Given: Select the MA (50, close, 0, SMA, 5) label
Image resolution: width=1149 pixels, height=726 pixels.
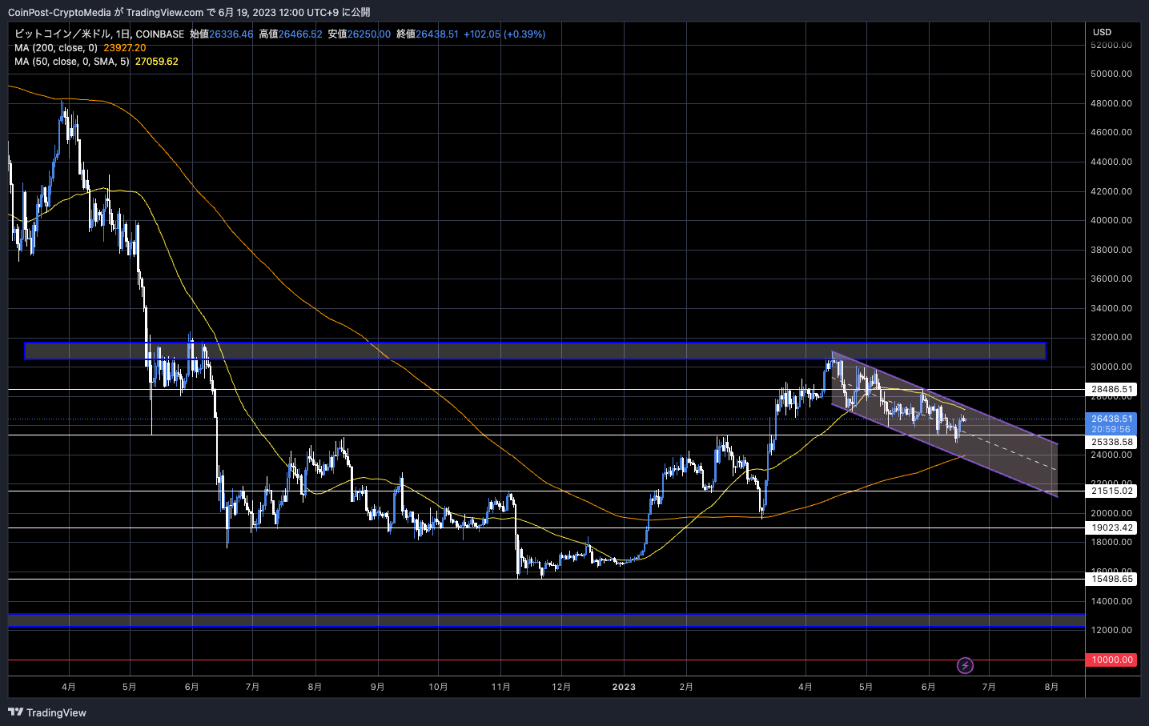Looking at the screenshot, I should click(x=71, y=62).
